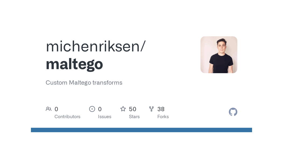
Task: Click the word 'Custom' in the description
Action: point(56,83)
